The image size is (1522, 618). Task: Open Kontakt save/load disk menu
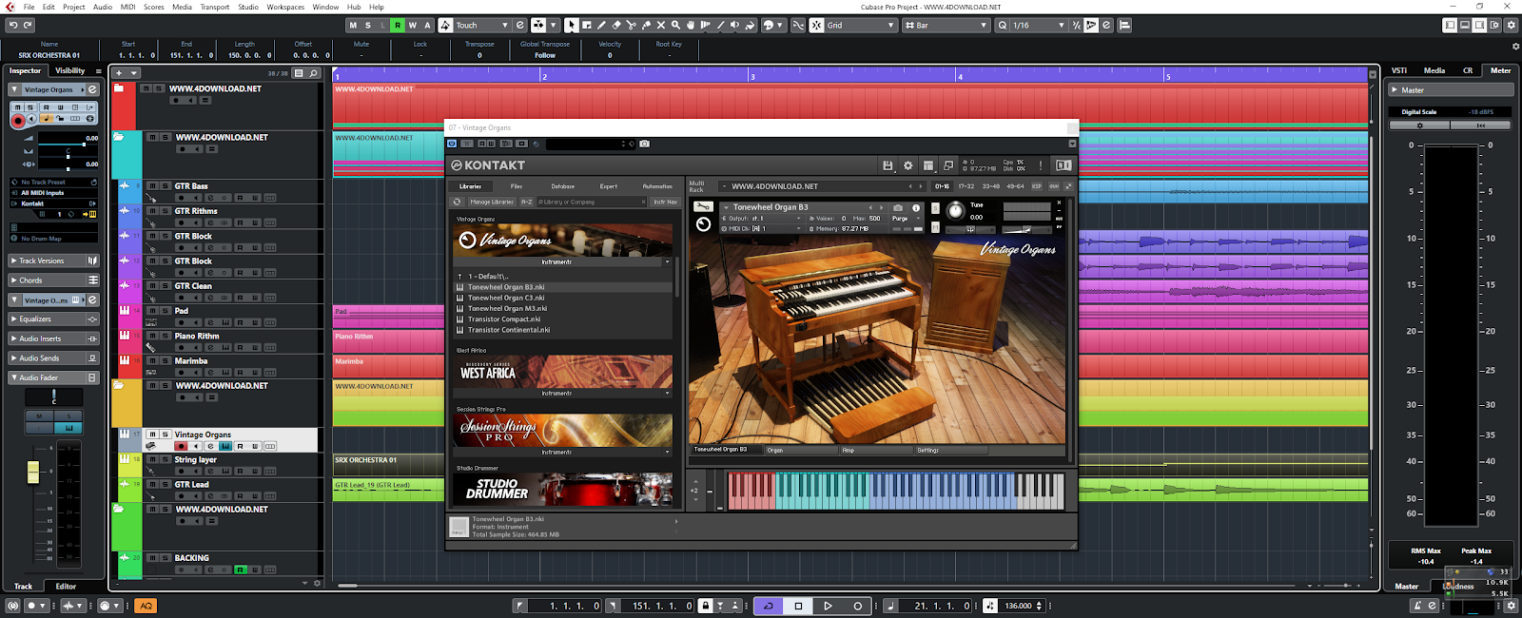pos(888,165)
